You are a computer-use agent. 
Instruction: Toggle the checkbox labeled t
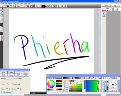(x=3, y=84)
